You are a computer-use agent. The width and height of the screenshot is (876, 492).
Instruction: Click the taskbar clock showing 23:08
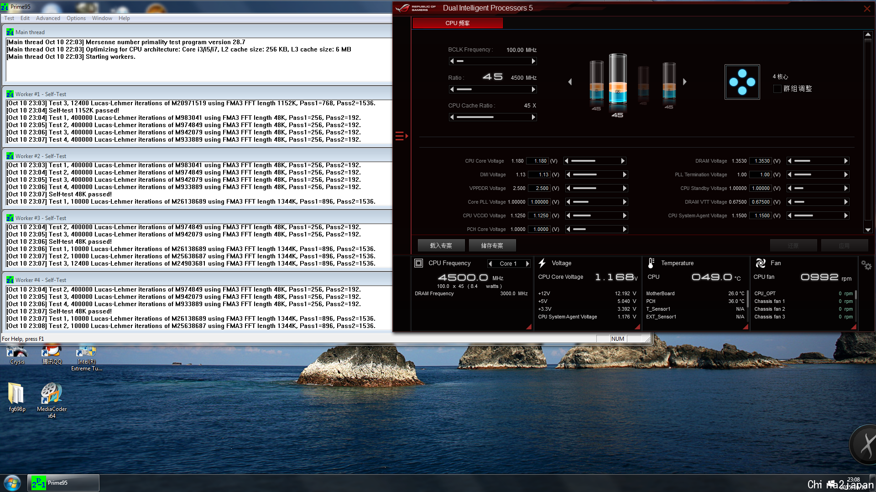tap(853, 480)
